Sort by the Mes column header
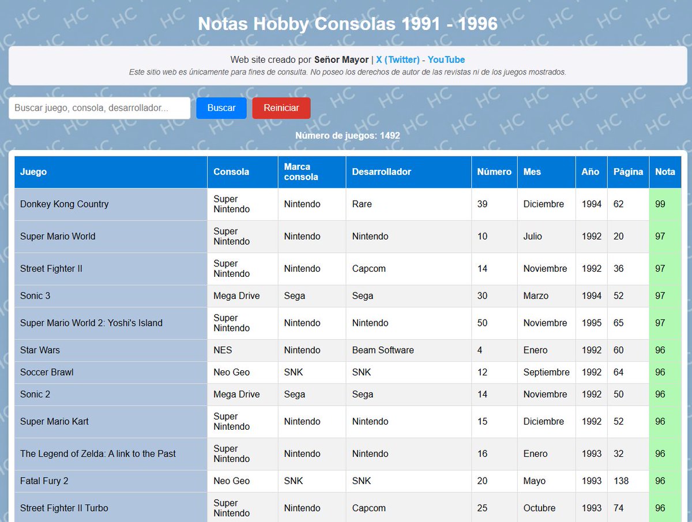The width and height of the screenshot is (692, 522). pos(547,172)
